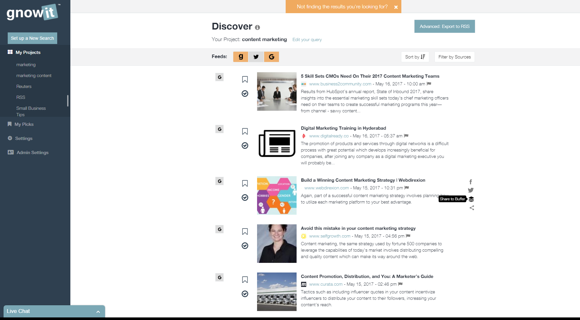The height and width of the screenshot is (320, 580).
Task: Open 'Avoid this mistake' article title
Action: click(358, 228)
